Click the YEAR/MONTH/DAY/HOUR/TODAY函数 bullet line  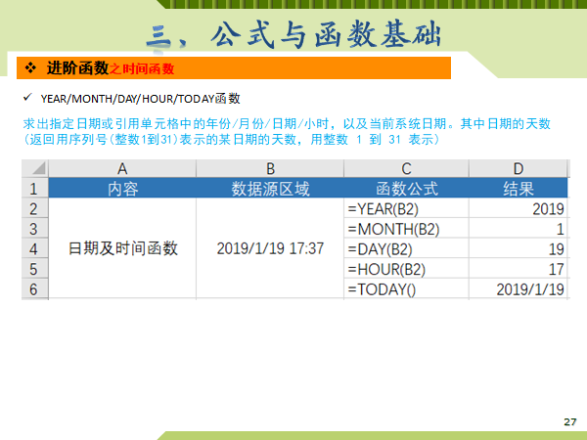click(140, 99)
